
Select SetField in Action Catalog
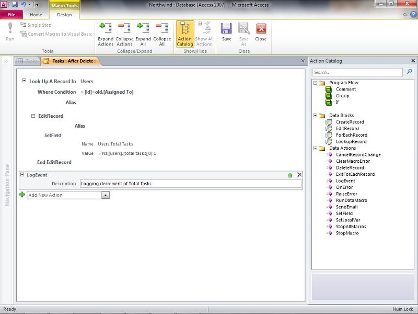coord(344,214)
